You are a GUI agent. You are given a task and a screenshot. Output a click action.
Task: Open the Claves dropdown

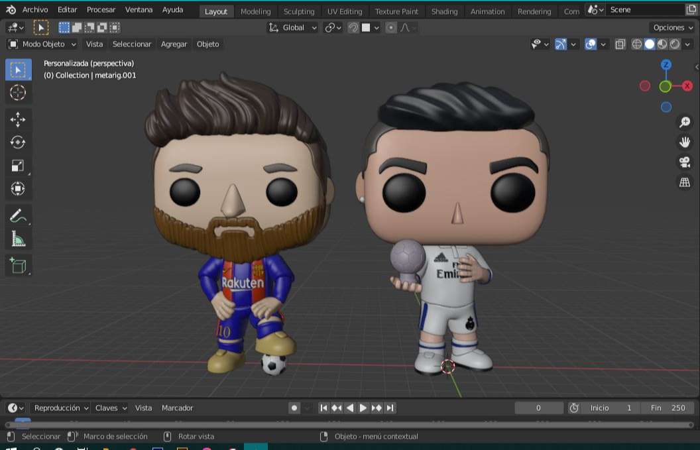(111, 408)
